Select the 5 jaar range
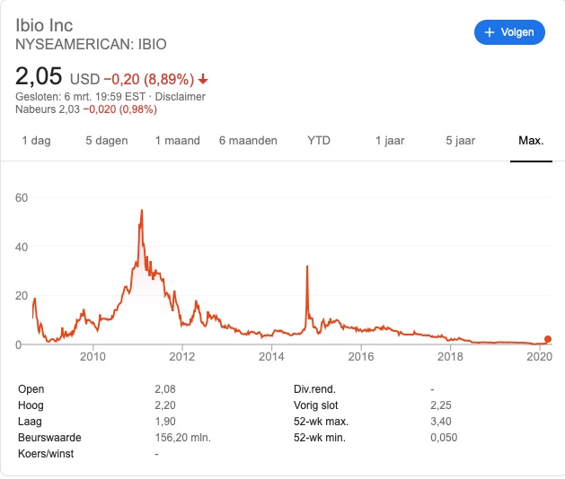The image size is (565, 479). coord(460,141)
